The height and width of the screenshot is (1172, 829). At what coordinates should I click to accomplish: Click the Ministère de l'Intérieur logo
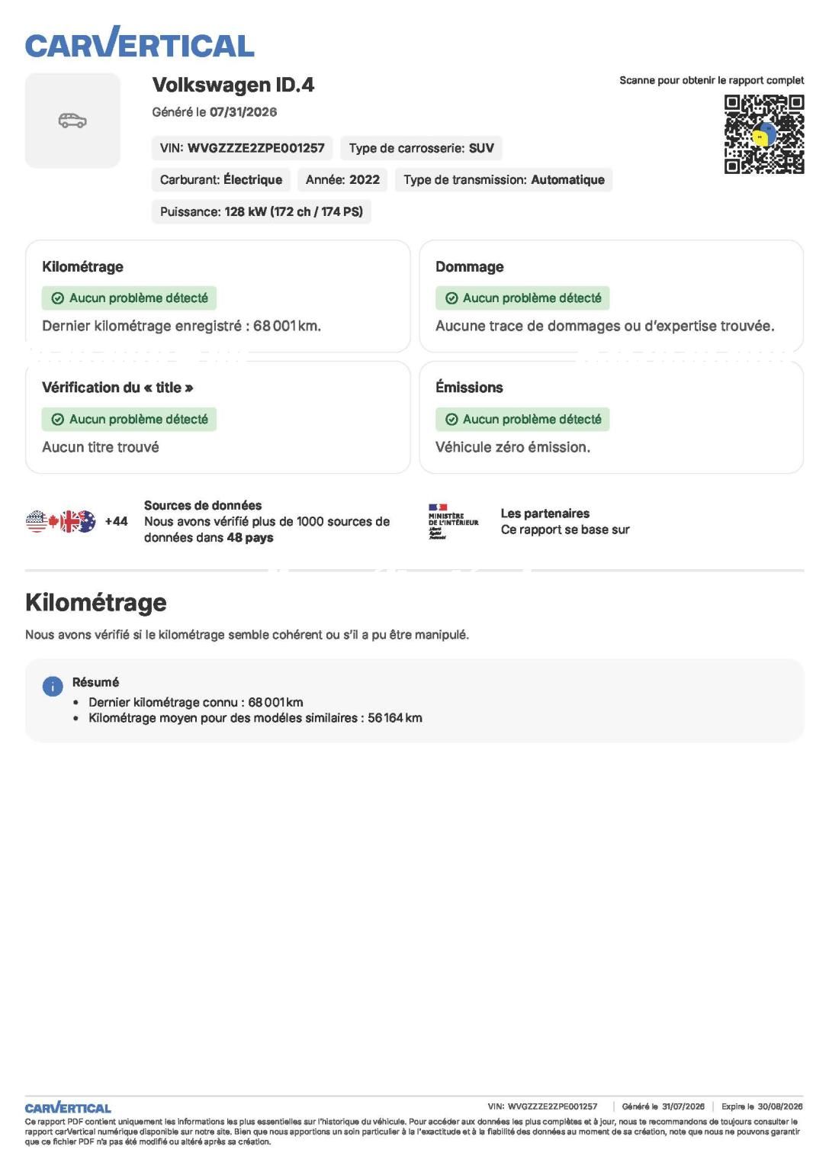click(x=453, y=522)
